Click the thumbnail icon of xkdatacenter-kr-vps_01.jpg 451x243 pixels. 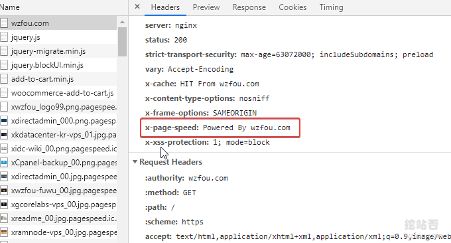pos(4,135)
